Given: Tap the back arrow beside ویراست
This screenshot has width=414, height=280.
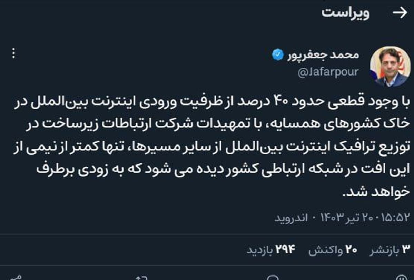Looking at the screenshot, I should tap(400, 13).
